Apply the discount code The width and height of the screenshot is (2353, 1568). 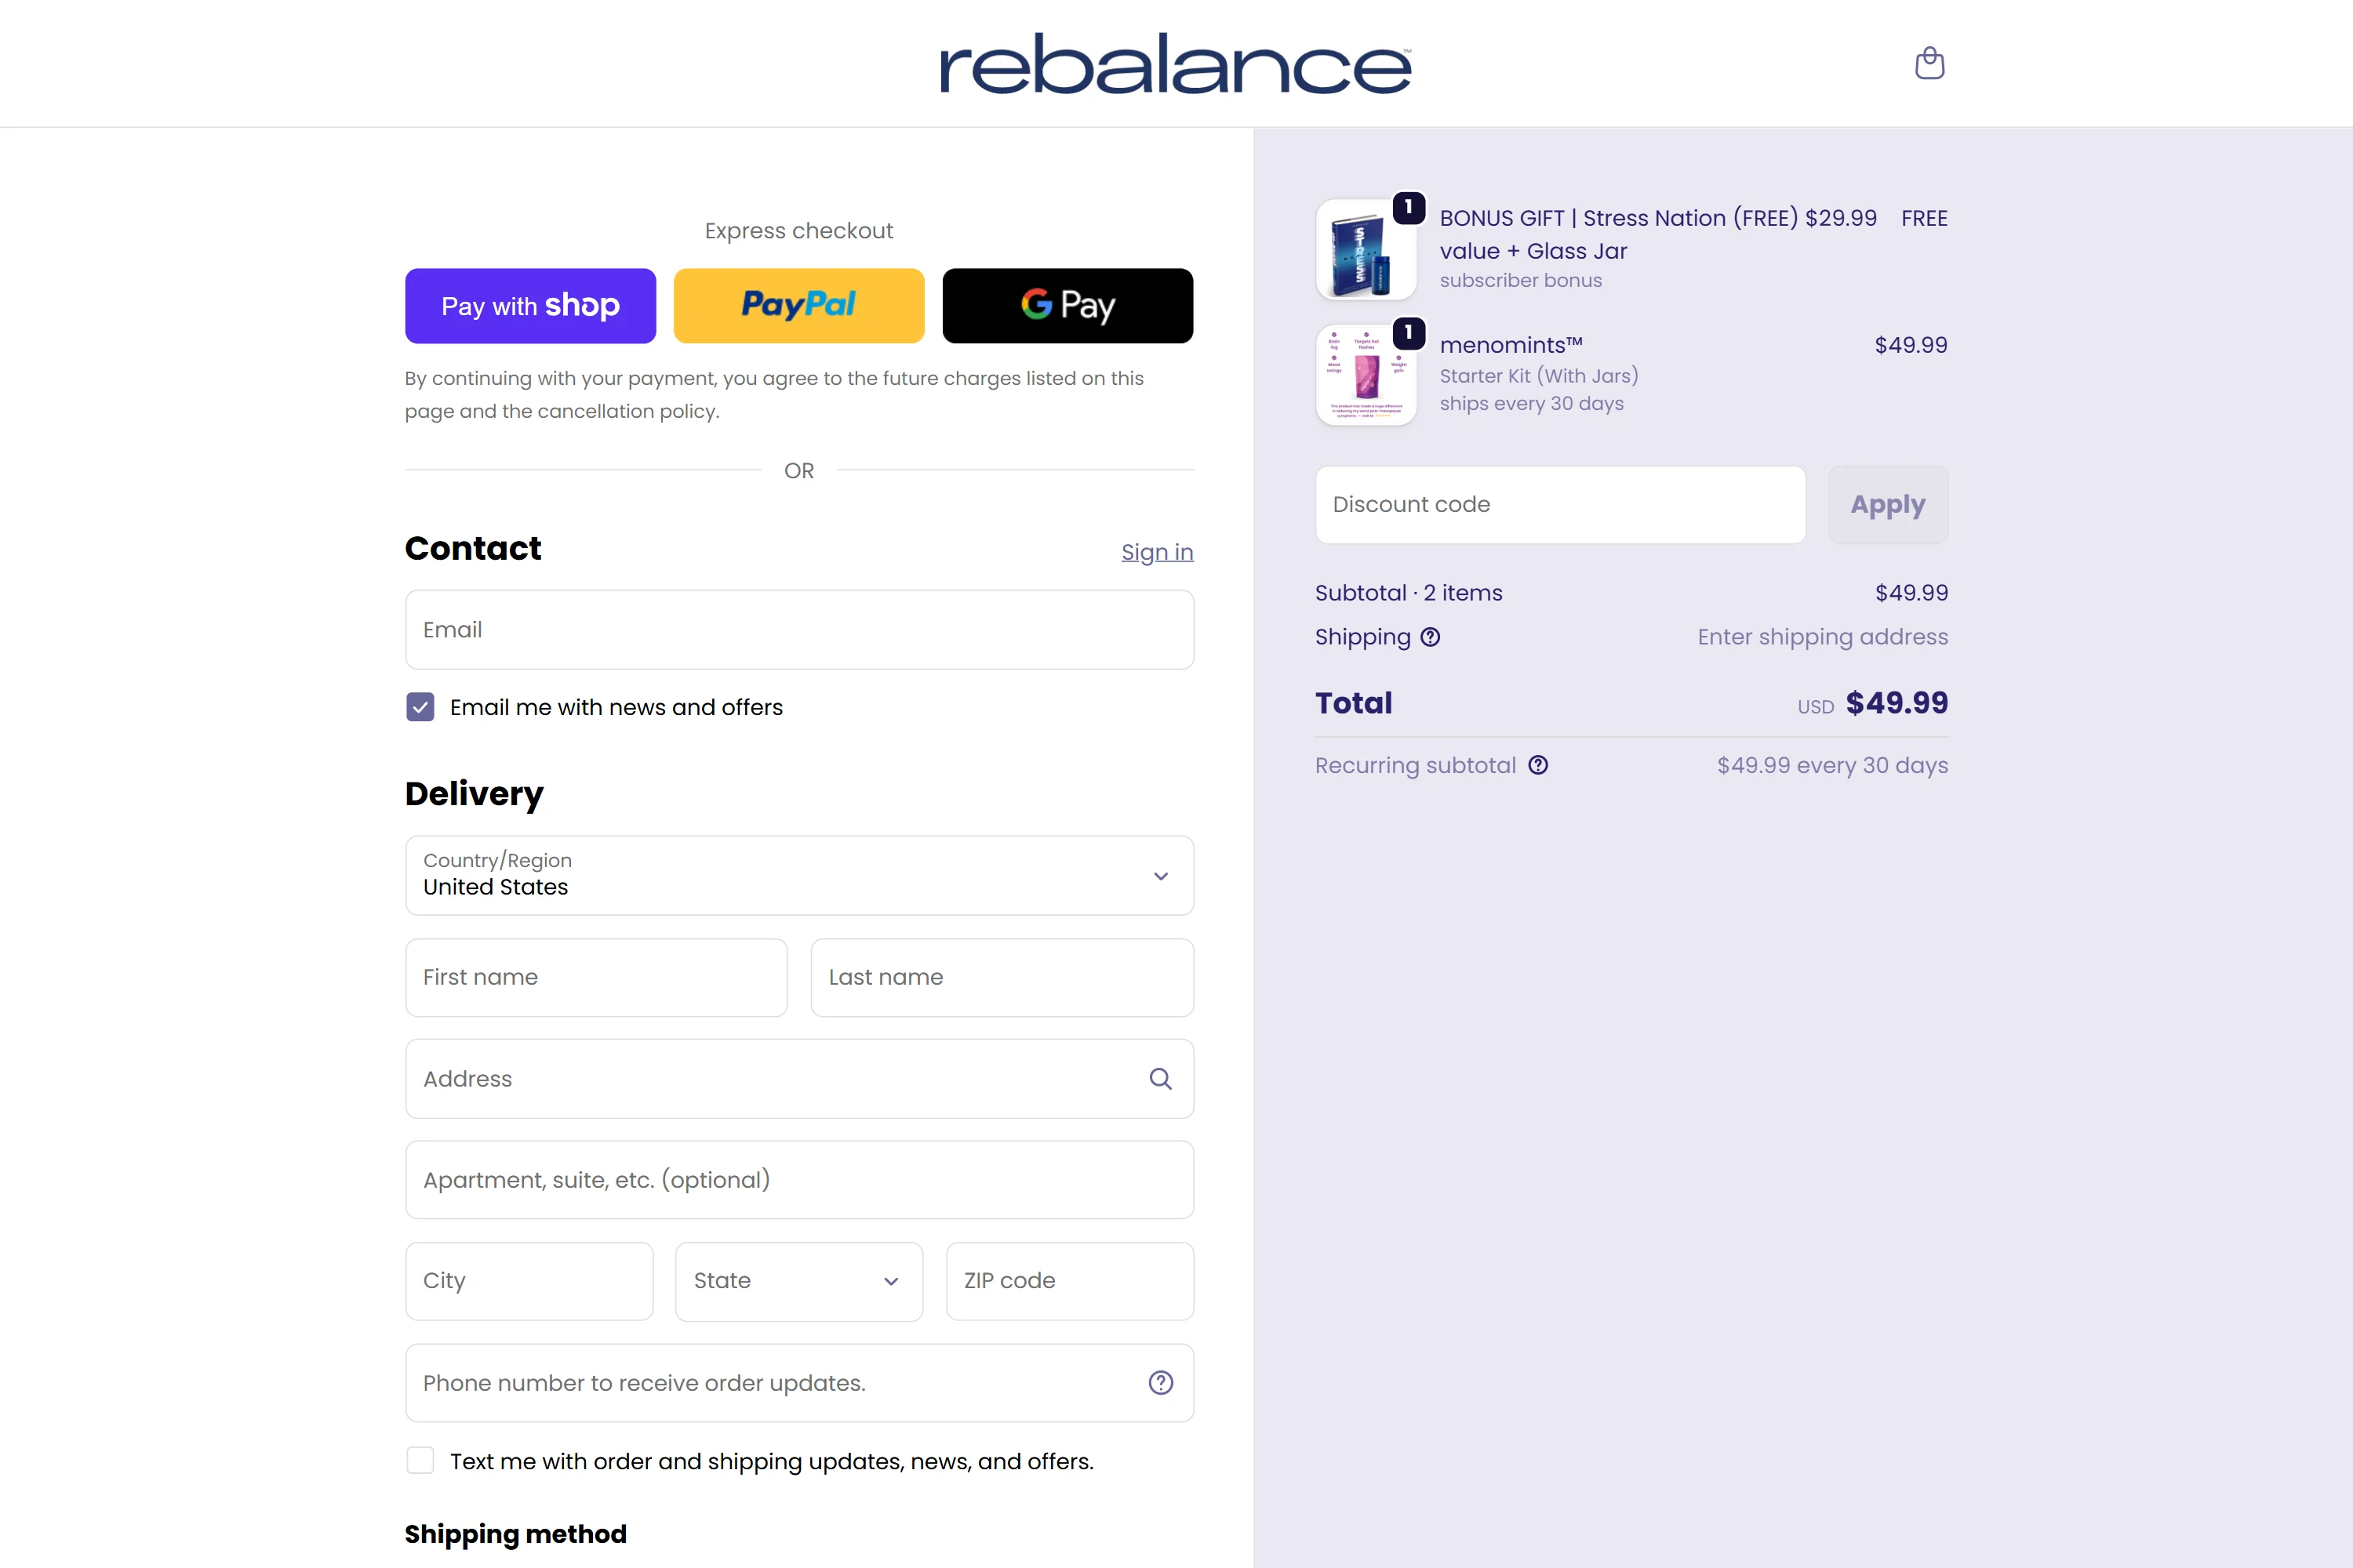click(x=1887, y=505)
